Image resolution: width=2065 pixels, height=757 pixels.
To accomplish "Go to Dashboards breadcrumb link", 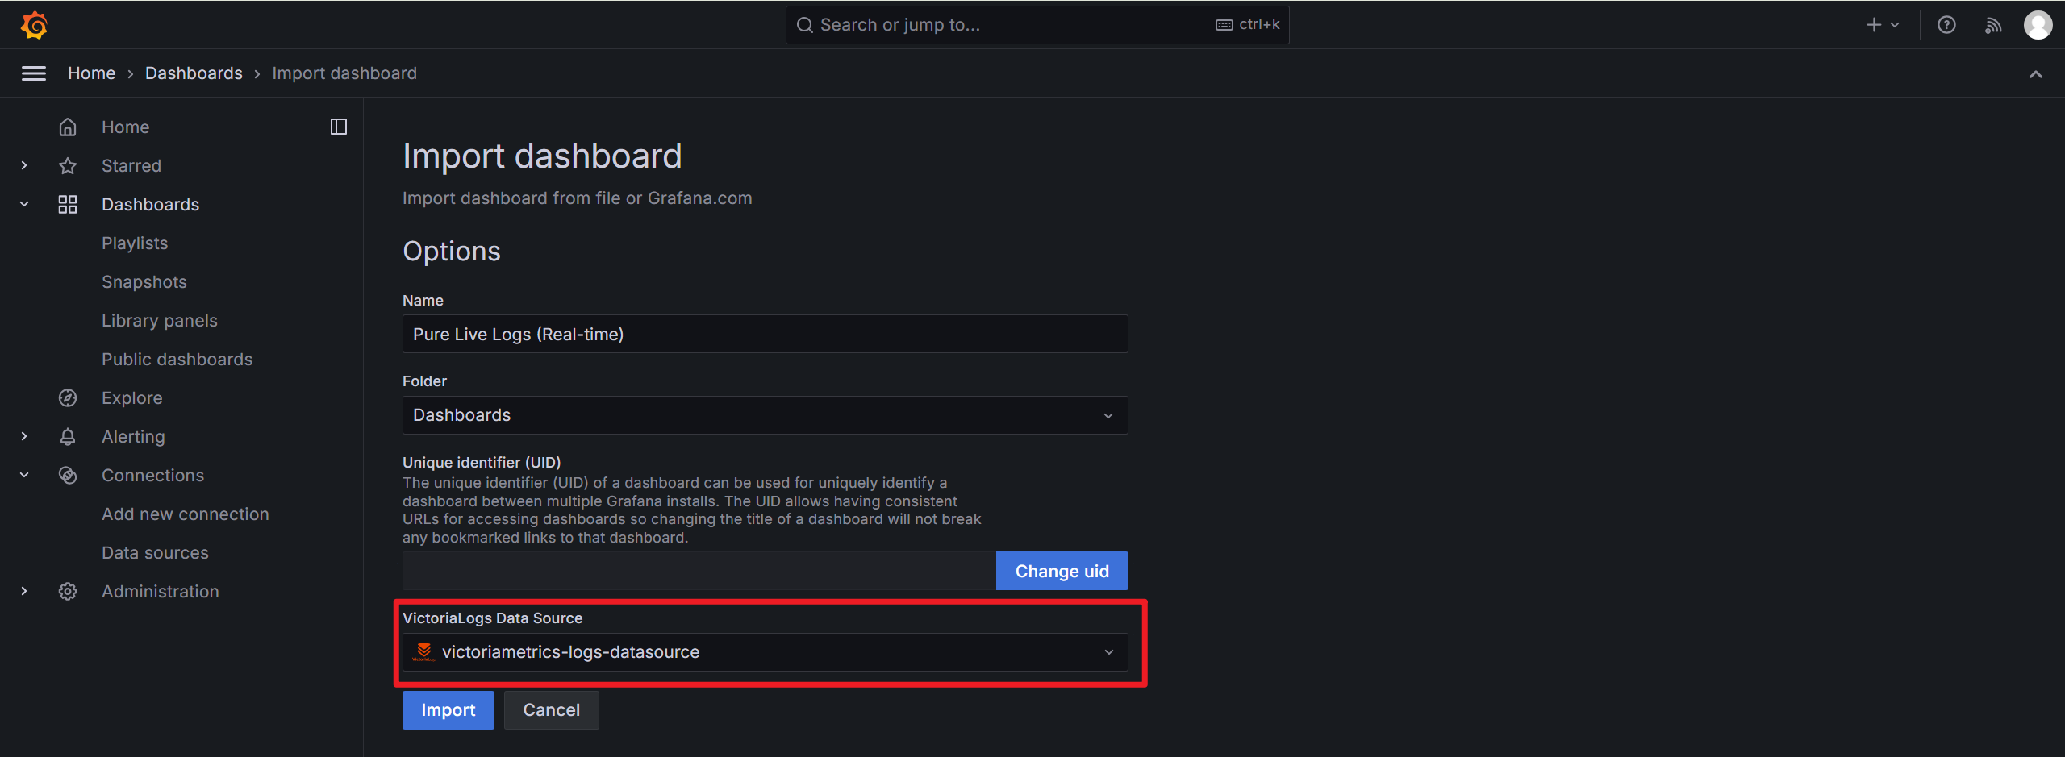I will pyautogui.click(x=194, y=73).
